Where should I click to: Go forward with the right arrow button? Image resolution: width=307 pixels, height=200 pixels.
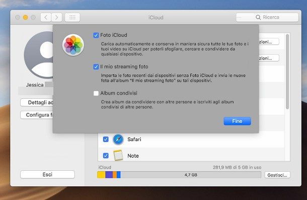pos(56,18)
